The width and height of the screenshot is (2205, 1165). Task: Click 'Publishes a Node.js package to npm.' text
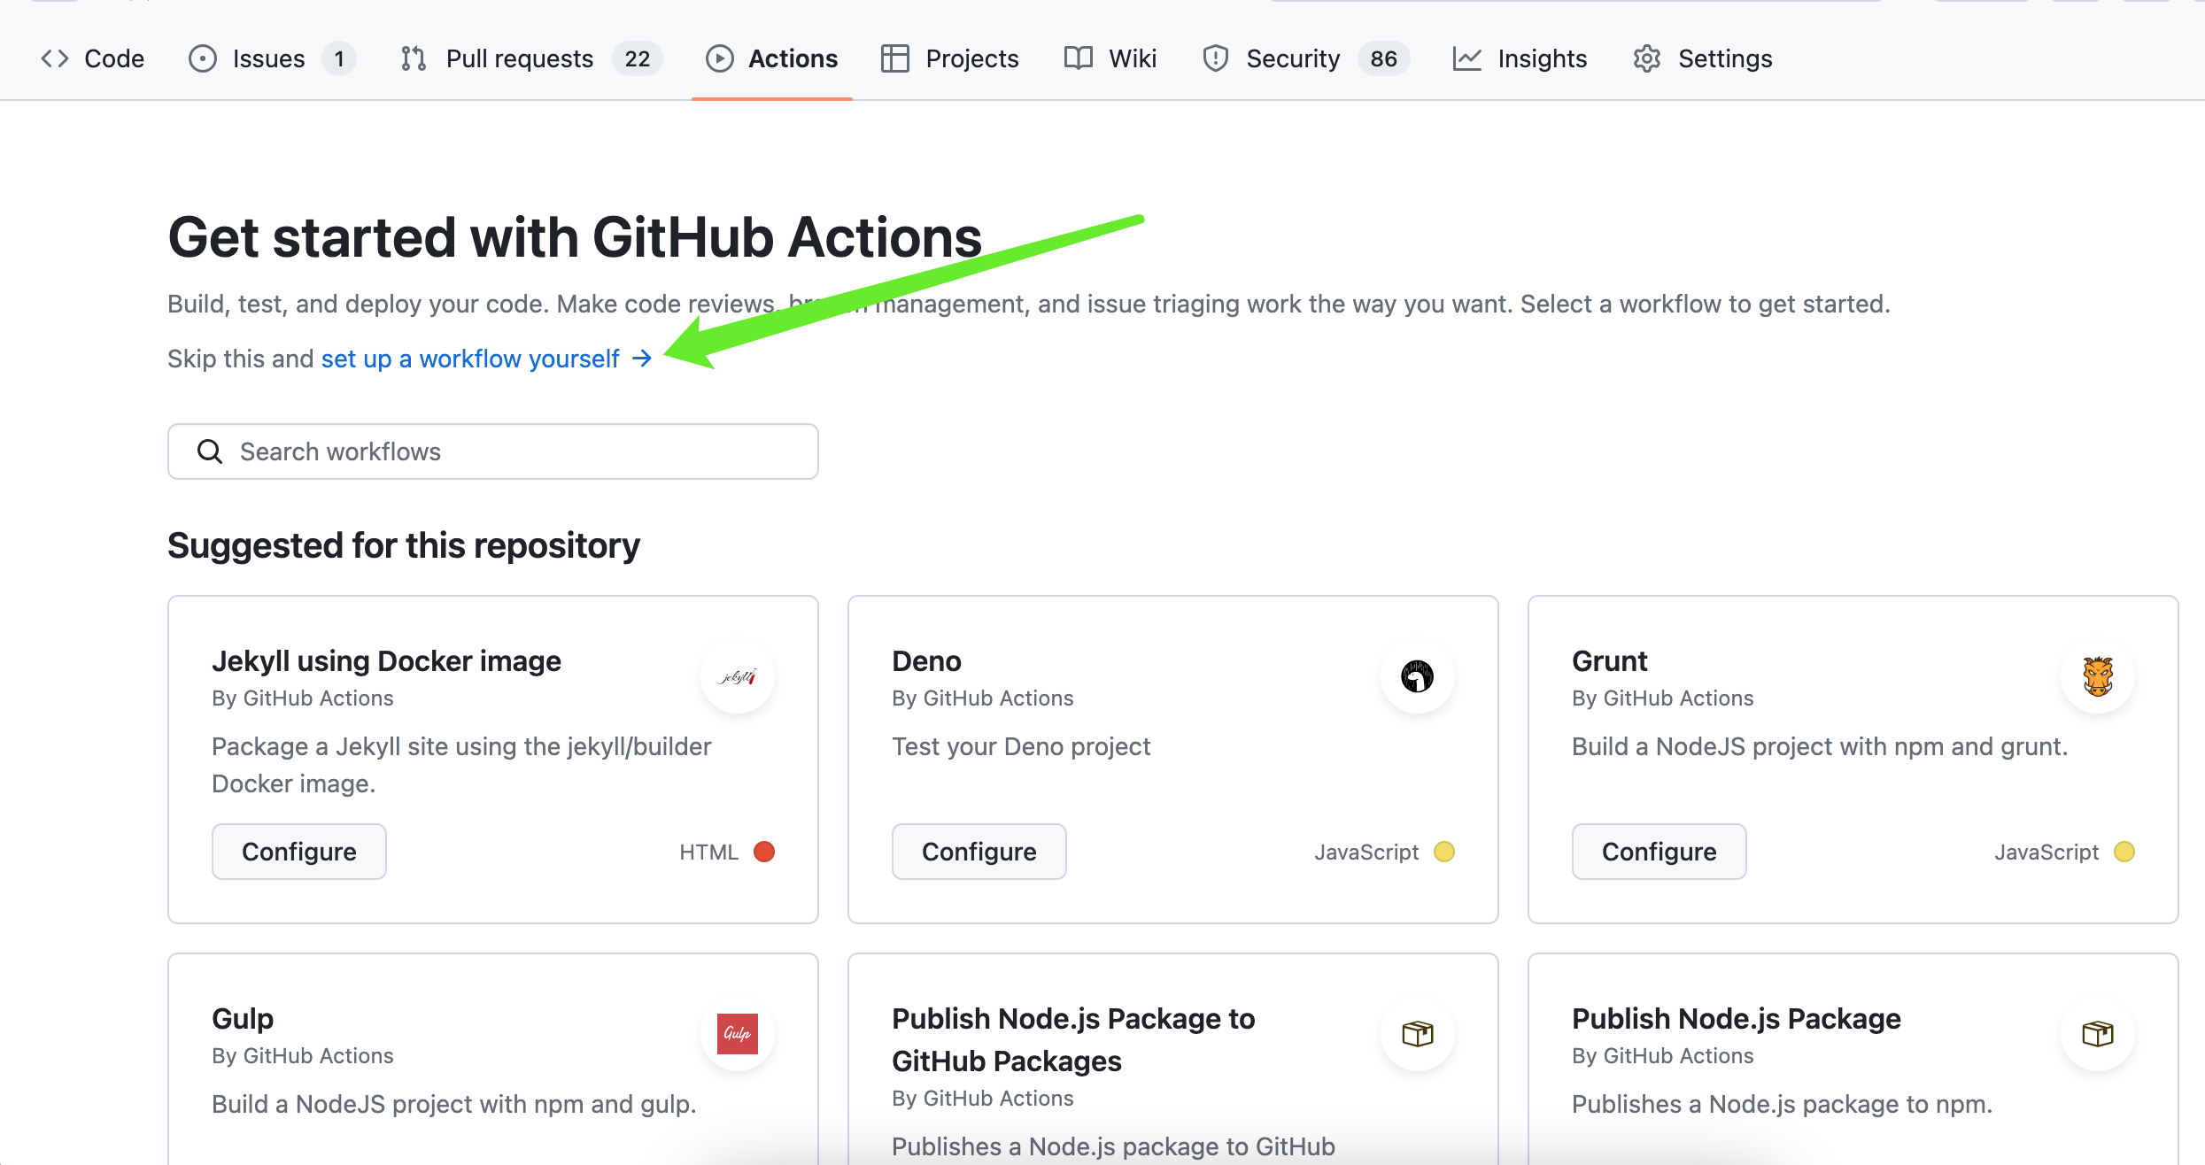click(x=1782, y=1105)
